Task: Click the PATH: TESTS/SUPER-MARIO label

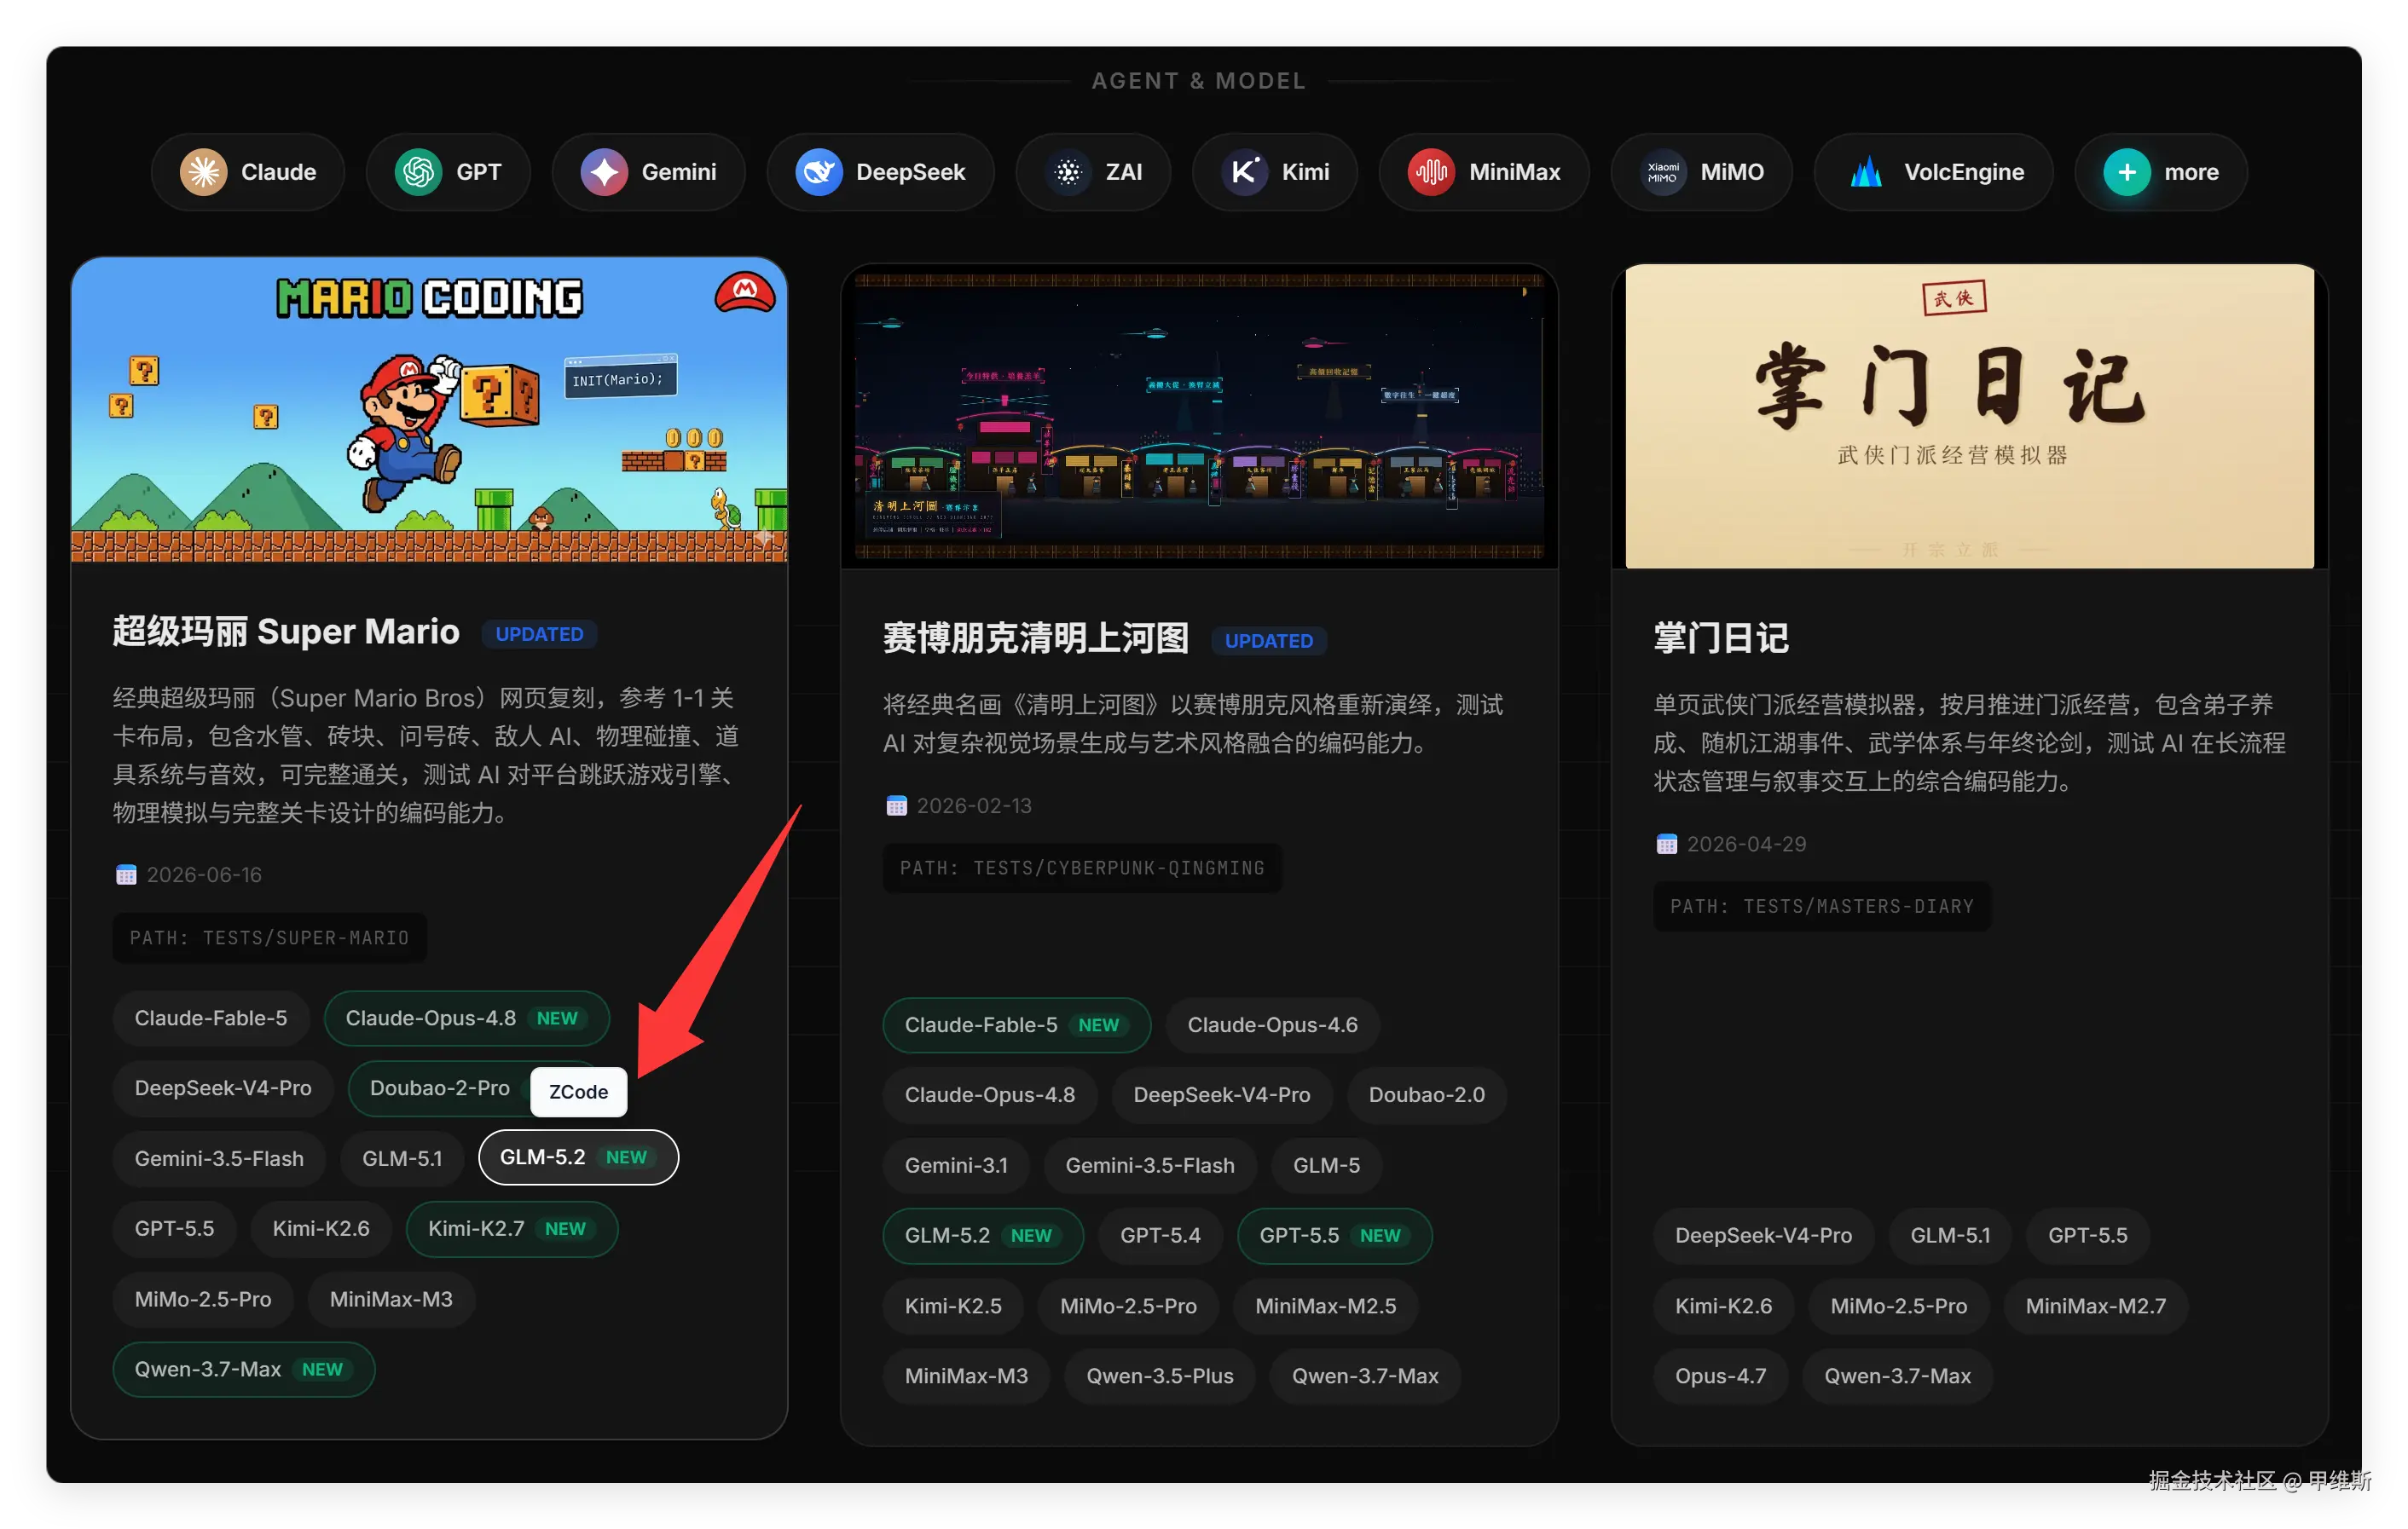Action: pyautogui.click(x=269, y=938)
